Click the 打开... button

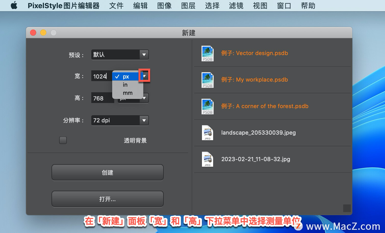point(107,199)
